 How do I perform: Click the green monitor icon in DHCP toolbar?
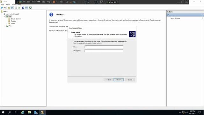click(x=31, y=8)
